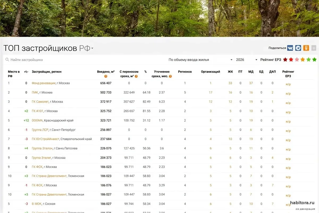Click value 127 426 in Группа Эталон row
Viewport: 319px width, 213px height.
(x=129, y=148)
